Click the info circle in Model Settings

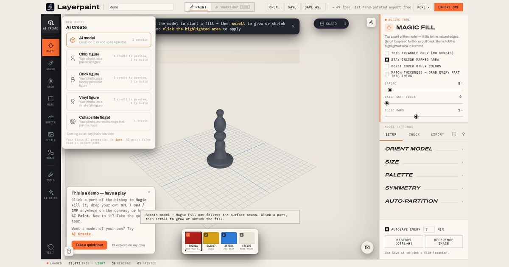(454, 134)
